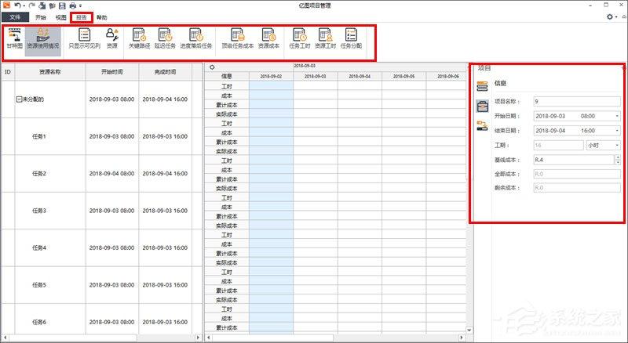This screenshot has height=343, width=628.
Task: Click the resource table horizontal scrollbar right arrow
Action: [198, 338]
